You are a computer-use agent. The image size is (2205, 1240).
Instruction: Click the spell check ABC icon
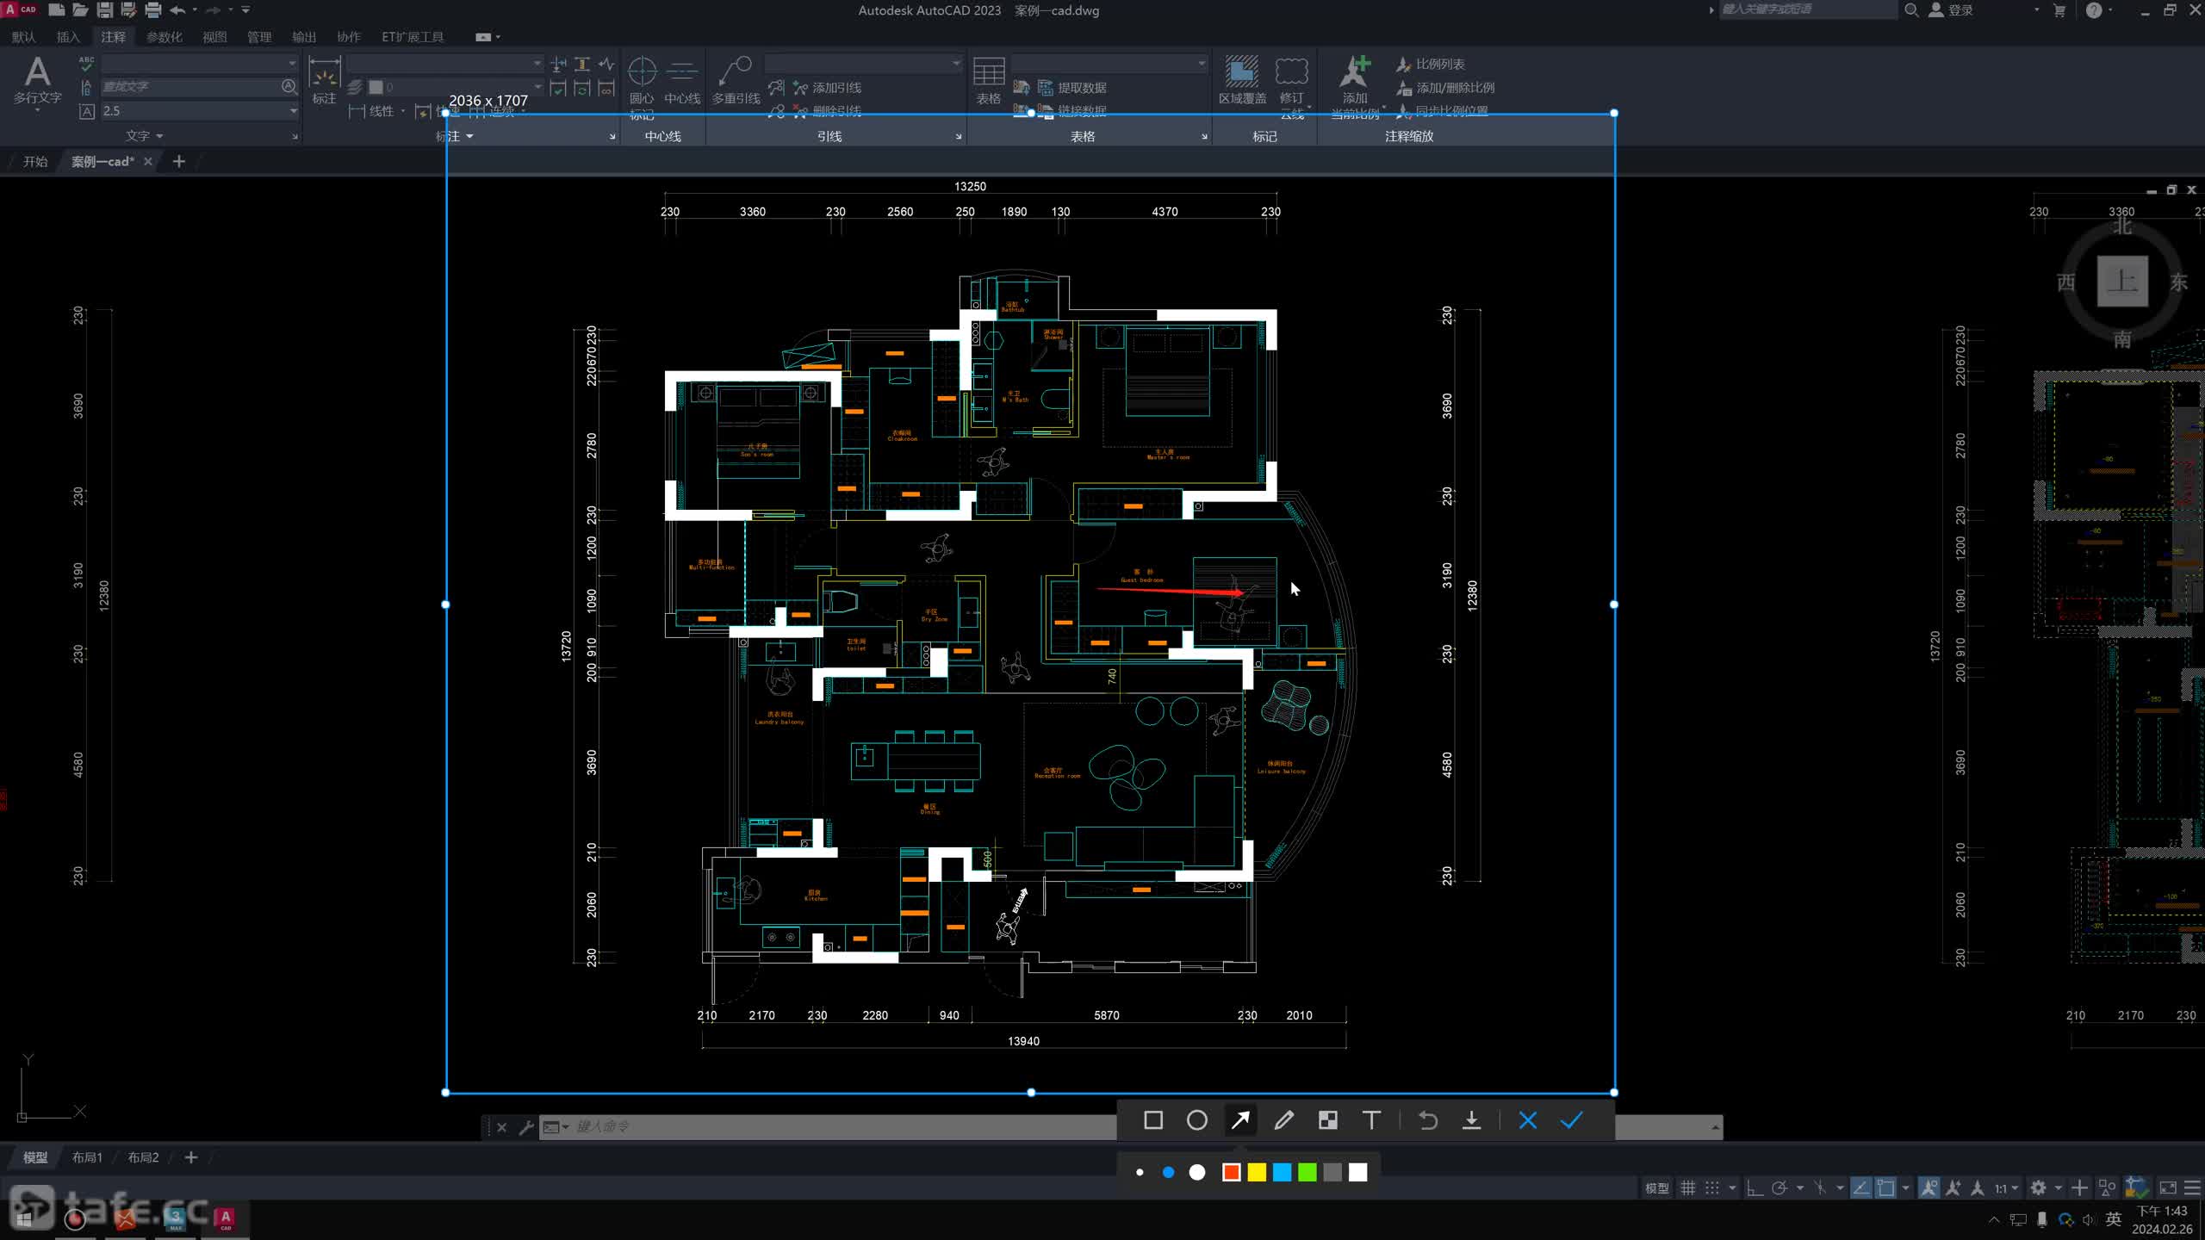(86, 64)
